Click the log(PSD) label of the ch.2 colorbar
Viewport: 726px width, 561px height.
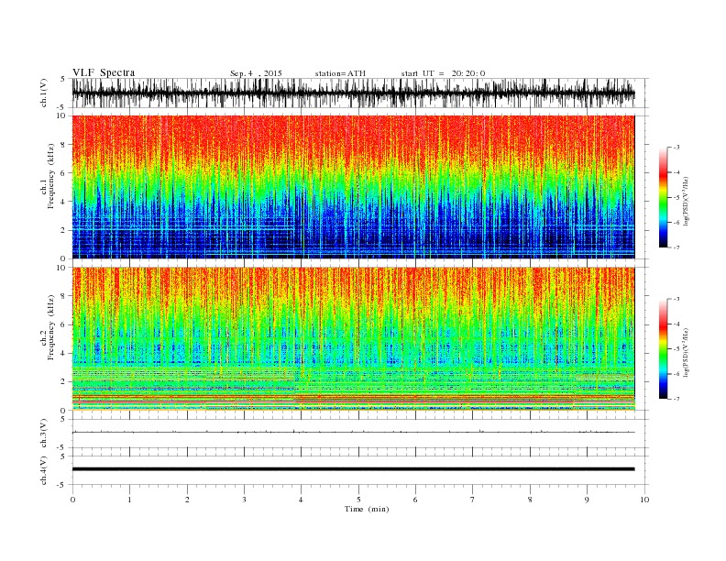(686, 352)
